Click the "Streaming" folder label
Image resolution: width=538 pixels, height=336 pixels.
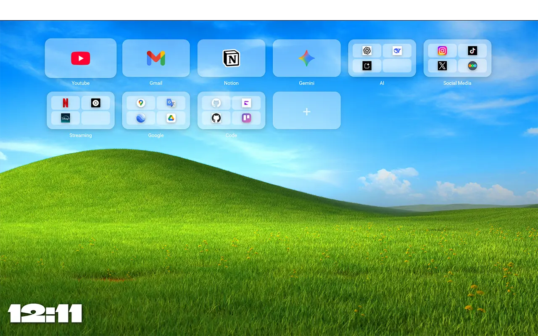pos(81,135)
